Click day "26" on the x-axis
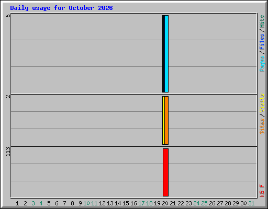 point(212,203)
